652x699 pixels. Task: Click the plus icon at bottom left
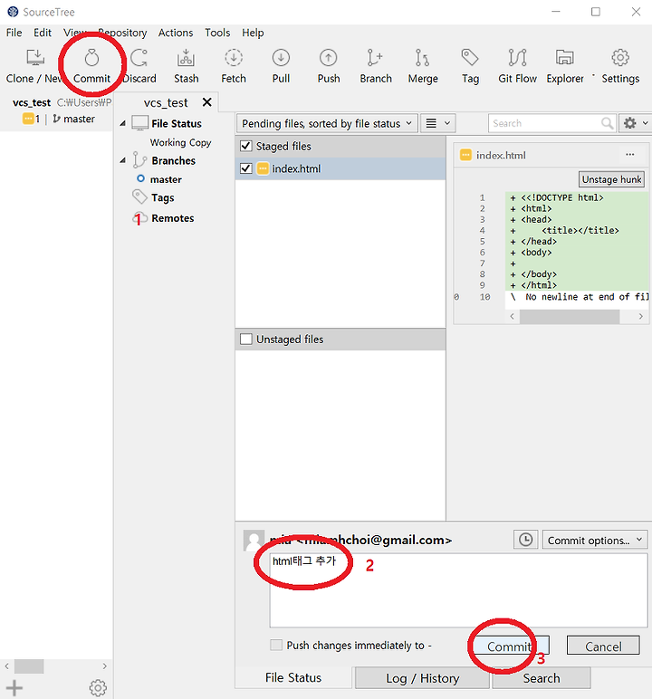[x=14, y=688]
